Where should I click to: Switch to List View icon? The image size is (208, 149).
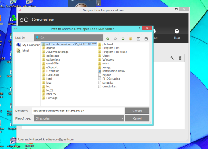(x=139, y=39)
